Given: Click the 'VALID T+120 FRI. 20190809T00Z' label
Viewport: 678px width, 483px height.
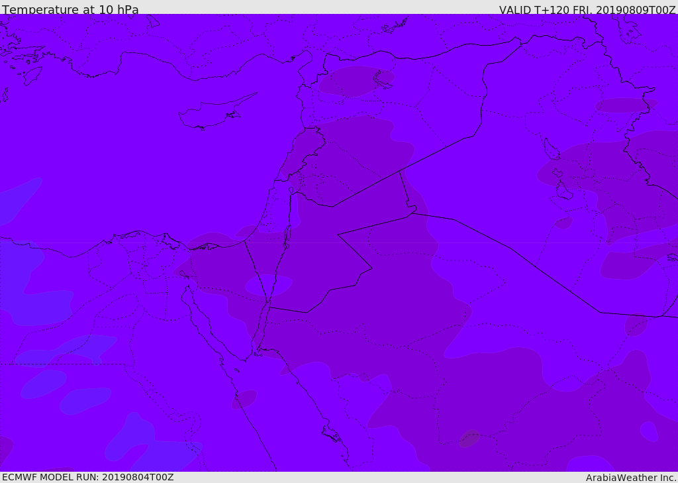Looking at the screenshot, I should click(x=587, y=9).
